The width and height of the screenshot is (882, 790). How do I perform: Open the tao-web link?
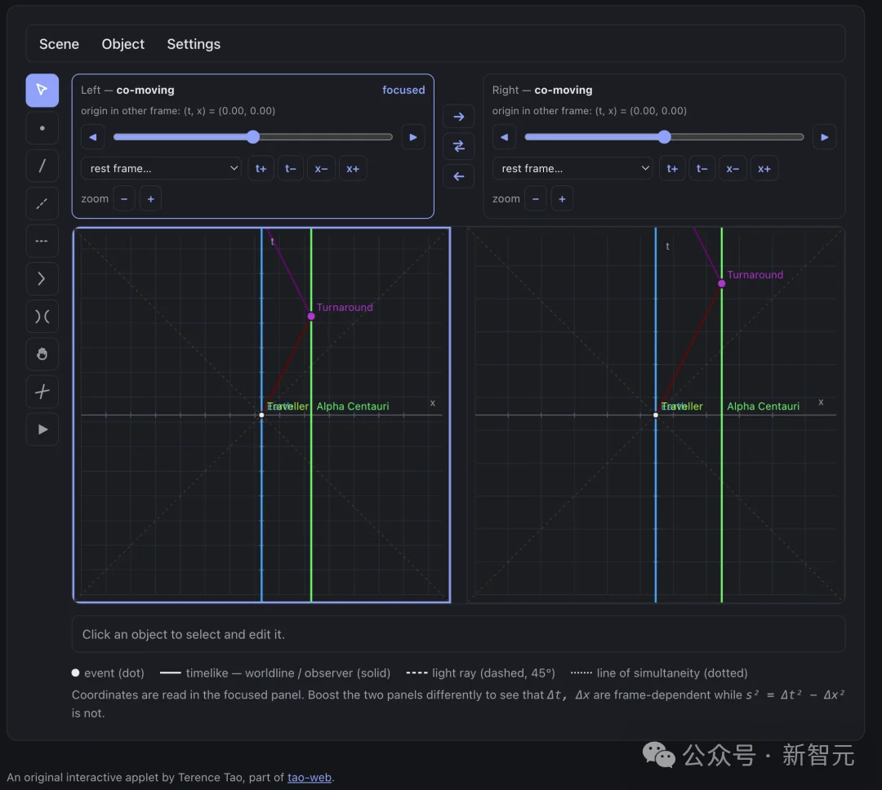(310, 777)
